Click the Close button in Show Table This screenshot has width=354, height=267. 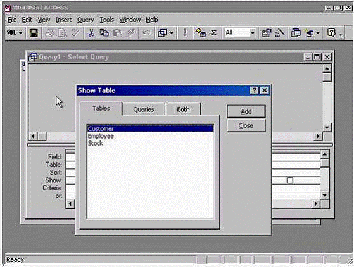click(x=246, y=125)
